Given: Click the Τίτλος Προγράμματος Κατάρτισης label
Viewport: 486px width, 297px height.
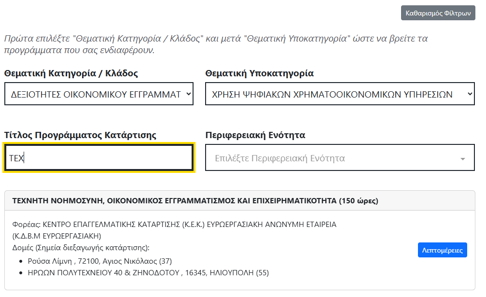Looking at the screenshot, I should [80, 135].
